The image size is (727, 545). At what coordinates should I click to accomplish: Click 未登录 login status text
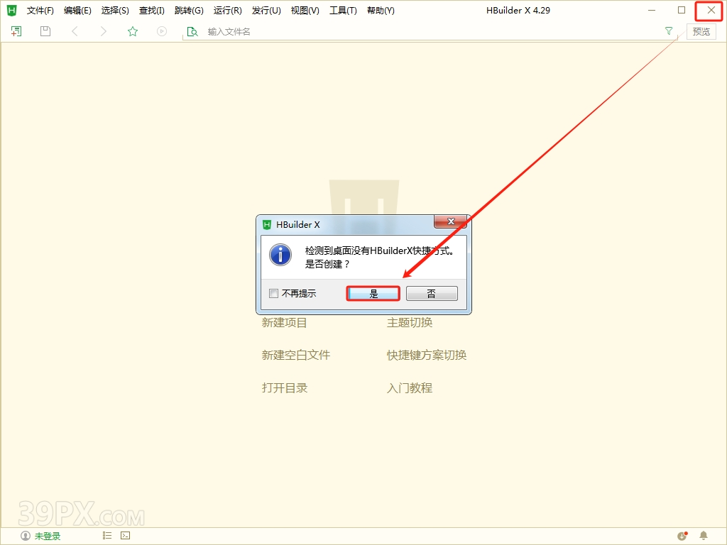point(48,536)
